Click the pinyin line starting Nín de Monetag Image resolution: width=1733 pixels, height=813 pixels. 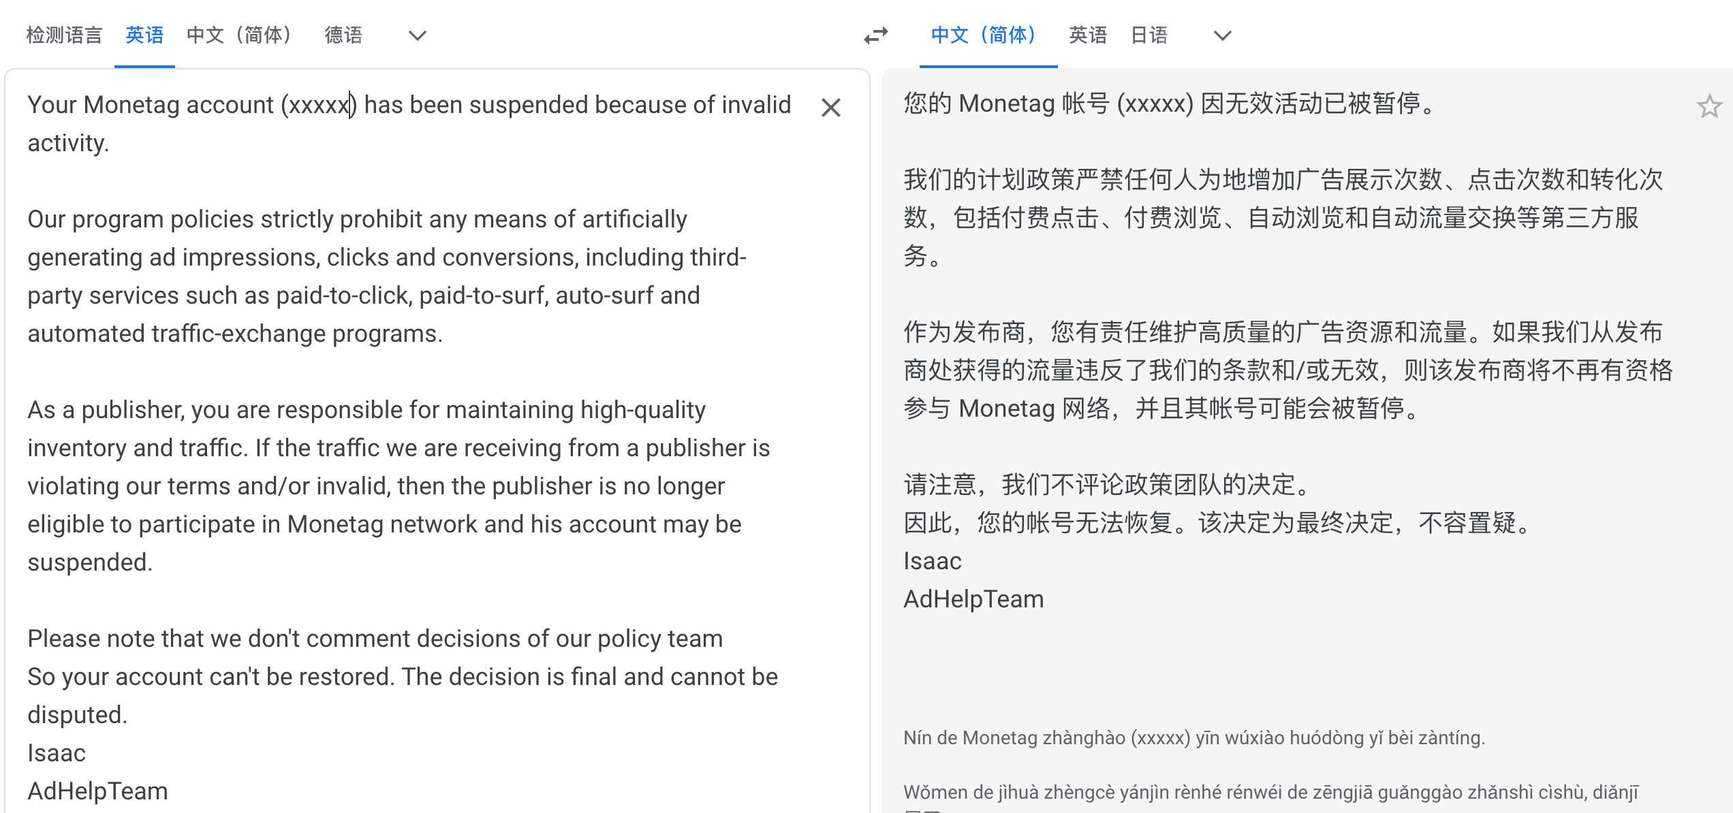[x=1193, y=738]
